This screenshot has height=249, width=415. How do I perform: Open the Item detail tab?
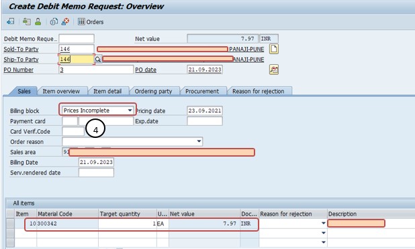tap(107, 91)
